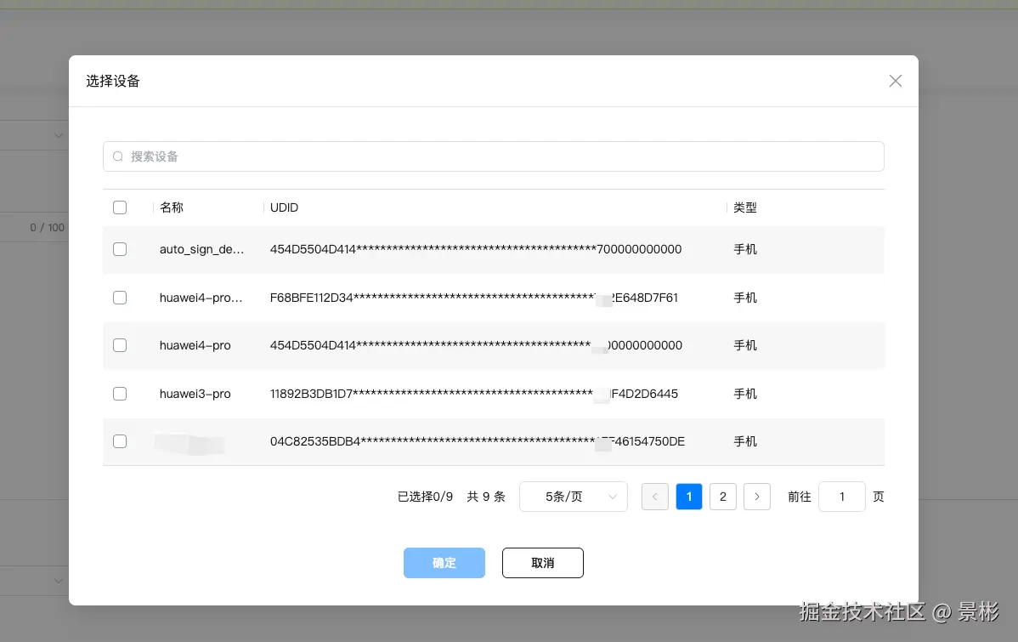This screenshot has height=642, width=1018.
Task: Select the checkbox for auto_sign_de... device
Action: (120, 249)
